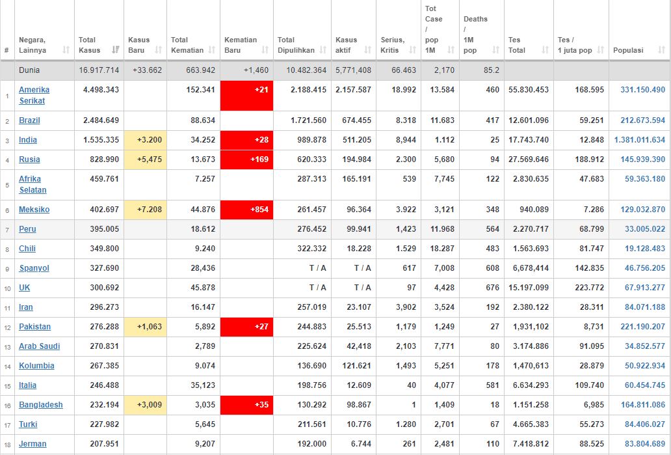Select the Bangladesh new deaths +35 cell
This screenshot has height=455, width=671.
click(x=247, y=406)
